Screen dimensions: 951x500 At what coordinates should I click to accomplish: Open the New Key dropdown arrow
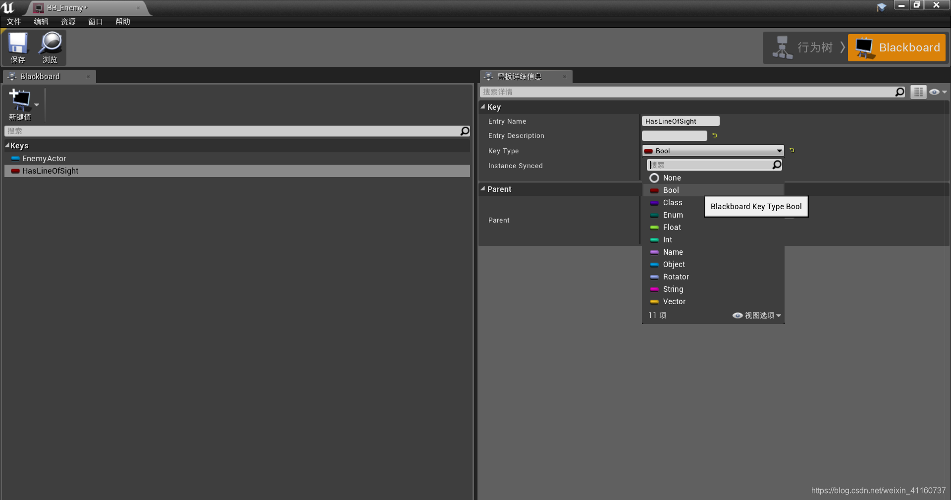pyautogui.click(x=37, y=105)
